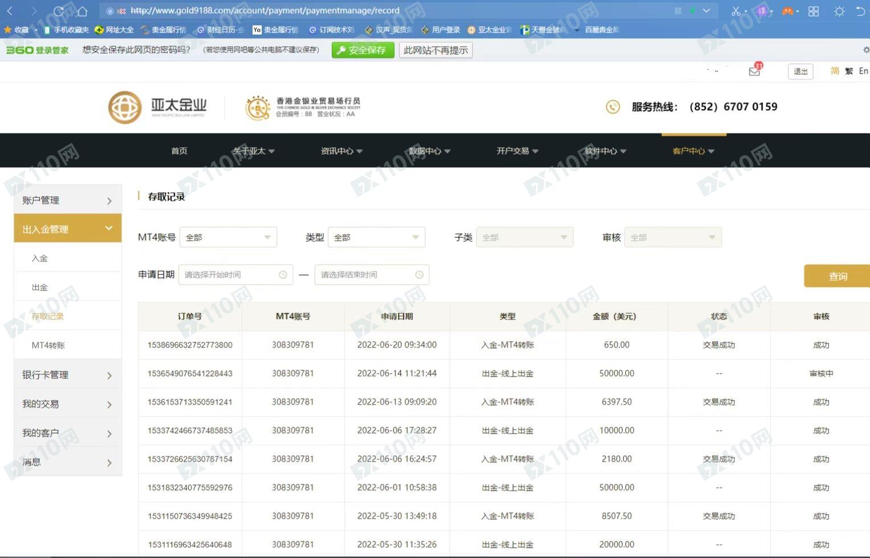Click the green 安全保存 button
The image size is (870, 558).
click(x=363, y=50)
